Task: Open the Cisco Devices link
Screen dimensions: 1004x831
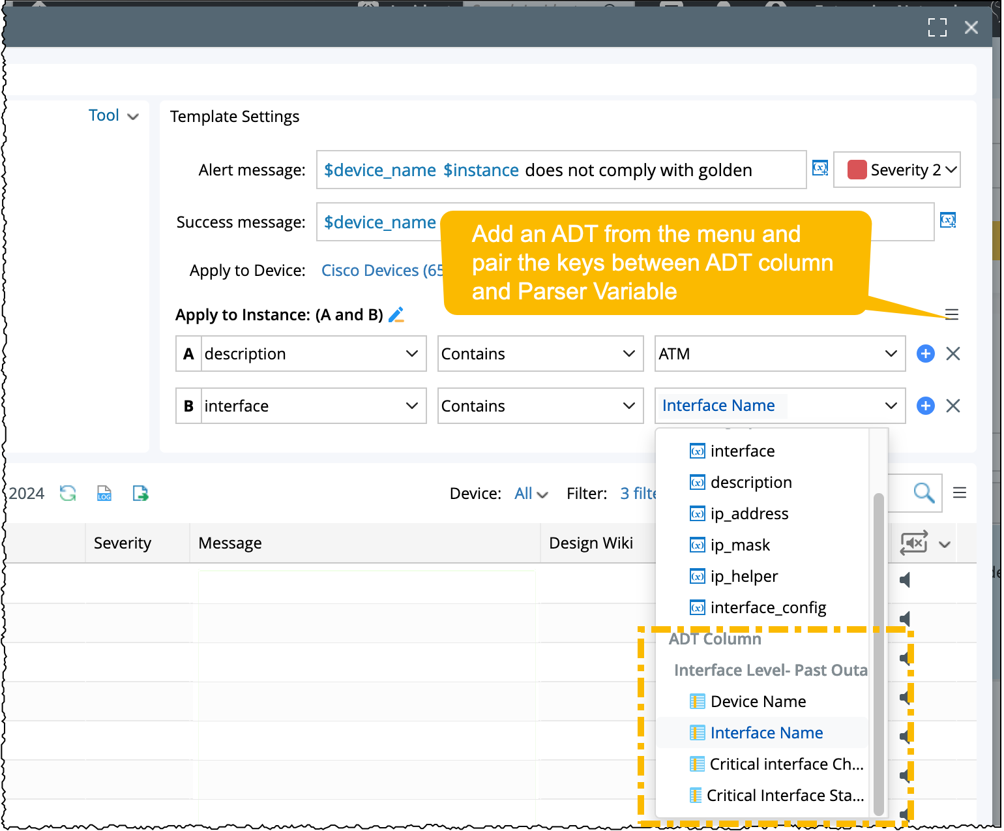Action: tap(382, 271)
